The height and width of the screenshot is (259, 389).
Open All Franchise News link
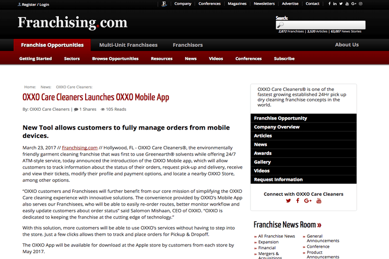coord(276,236)
